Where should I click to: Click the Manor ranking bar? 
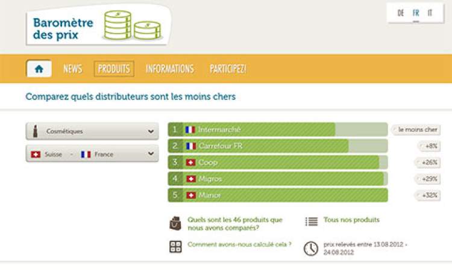[x=278, y=195]
